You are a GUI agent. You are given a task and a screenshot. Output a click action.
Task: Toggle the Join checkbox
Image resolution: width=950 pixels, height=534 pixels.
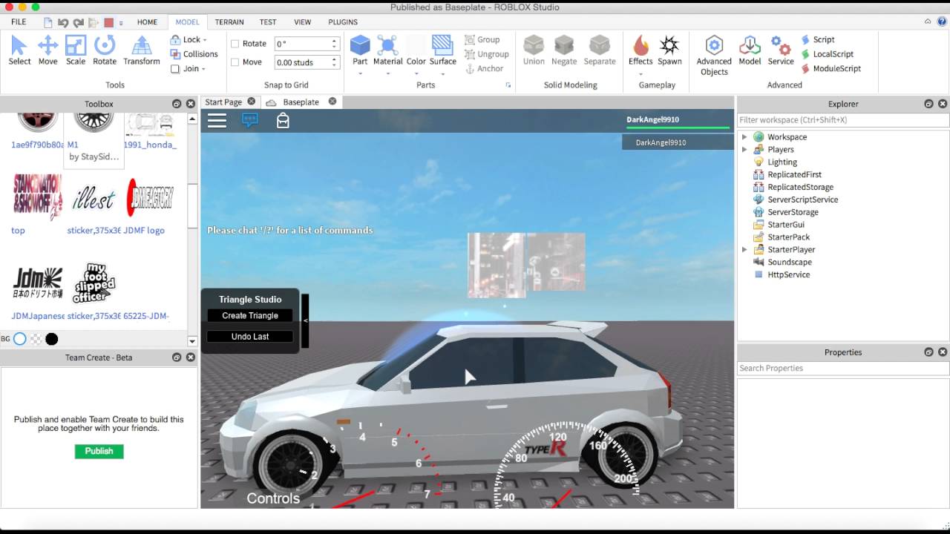click(x=175, y=69)
